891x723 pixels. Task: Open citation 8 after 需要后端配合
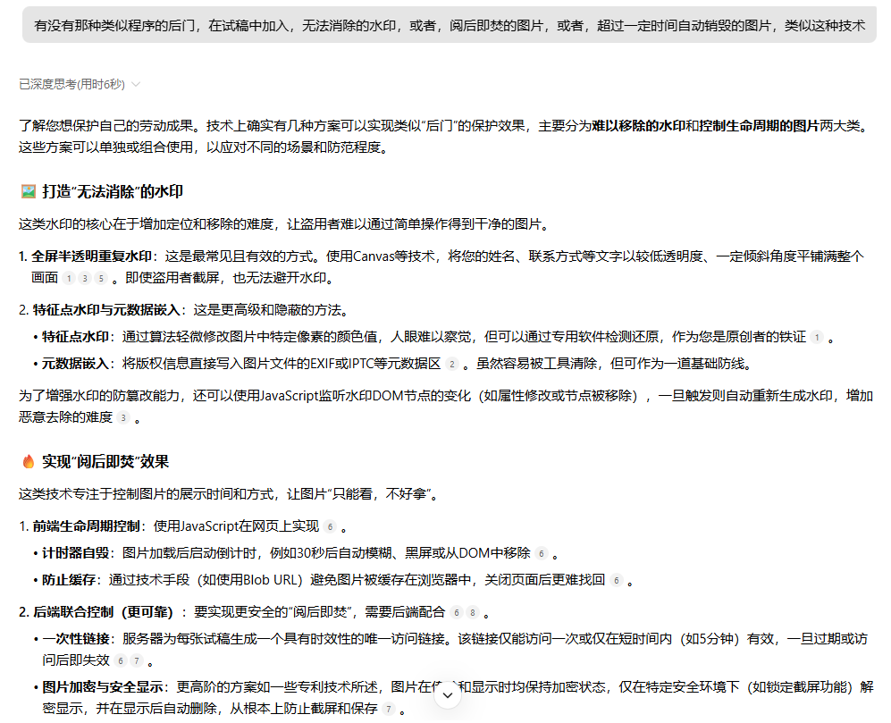472,612
